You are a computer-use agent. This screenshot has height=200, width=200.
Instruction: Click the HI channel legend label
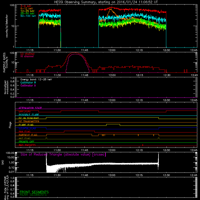coord(27,56)
